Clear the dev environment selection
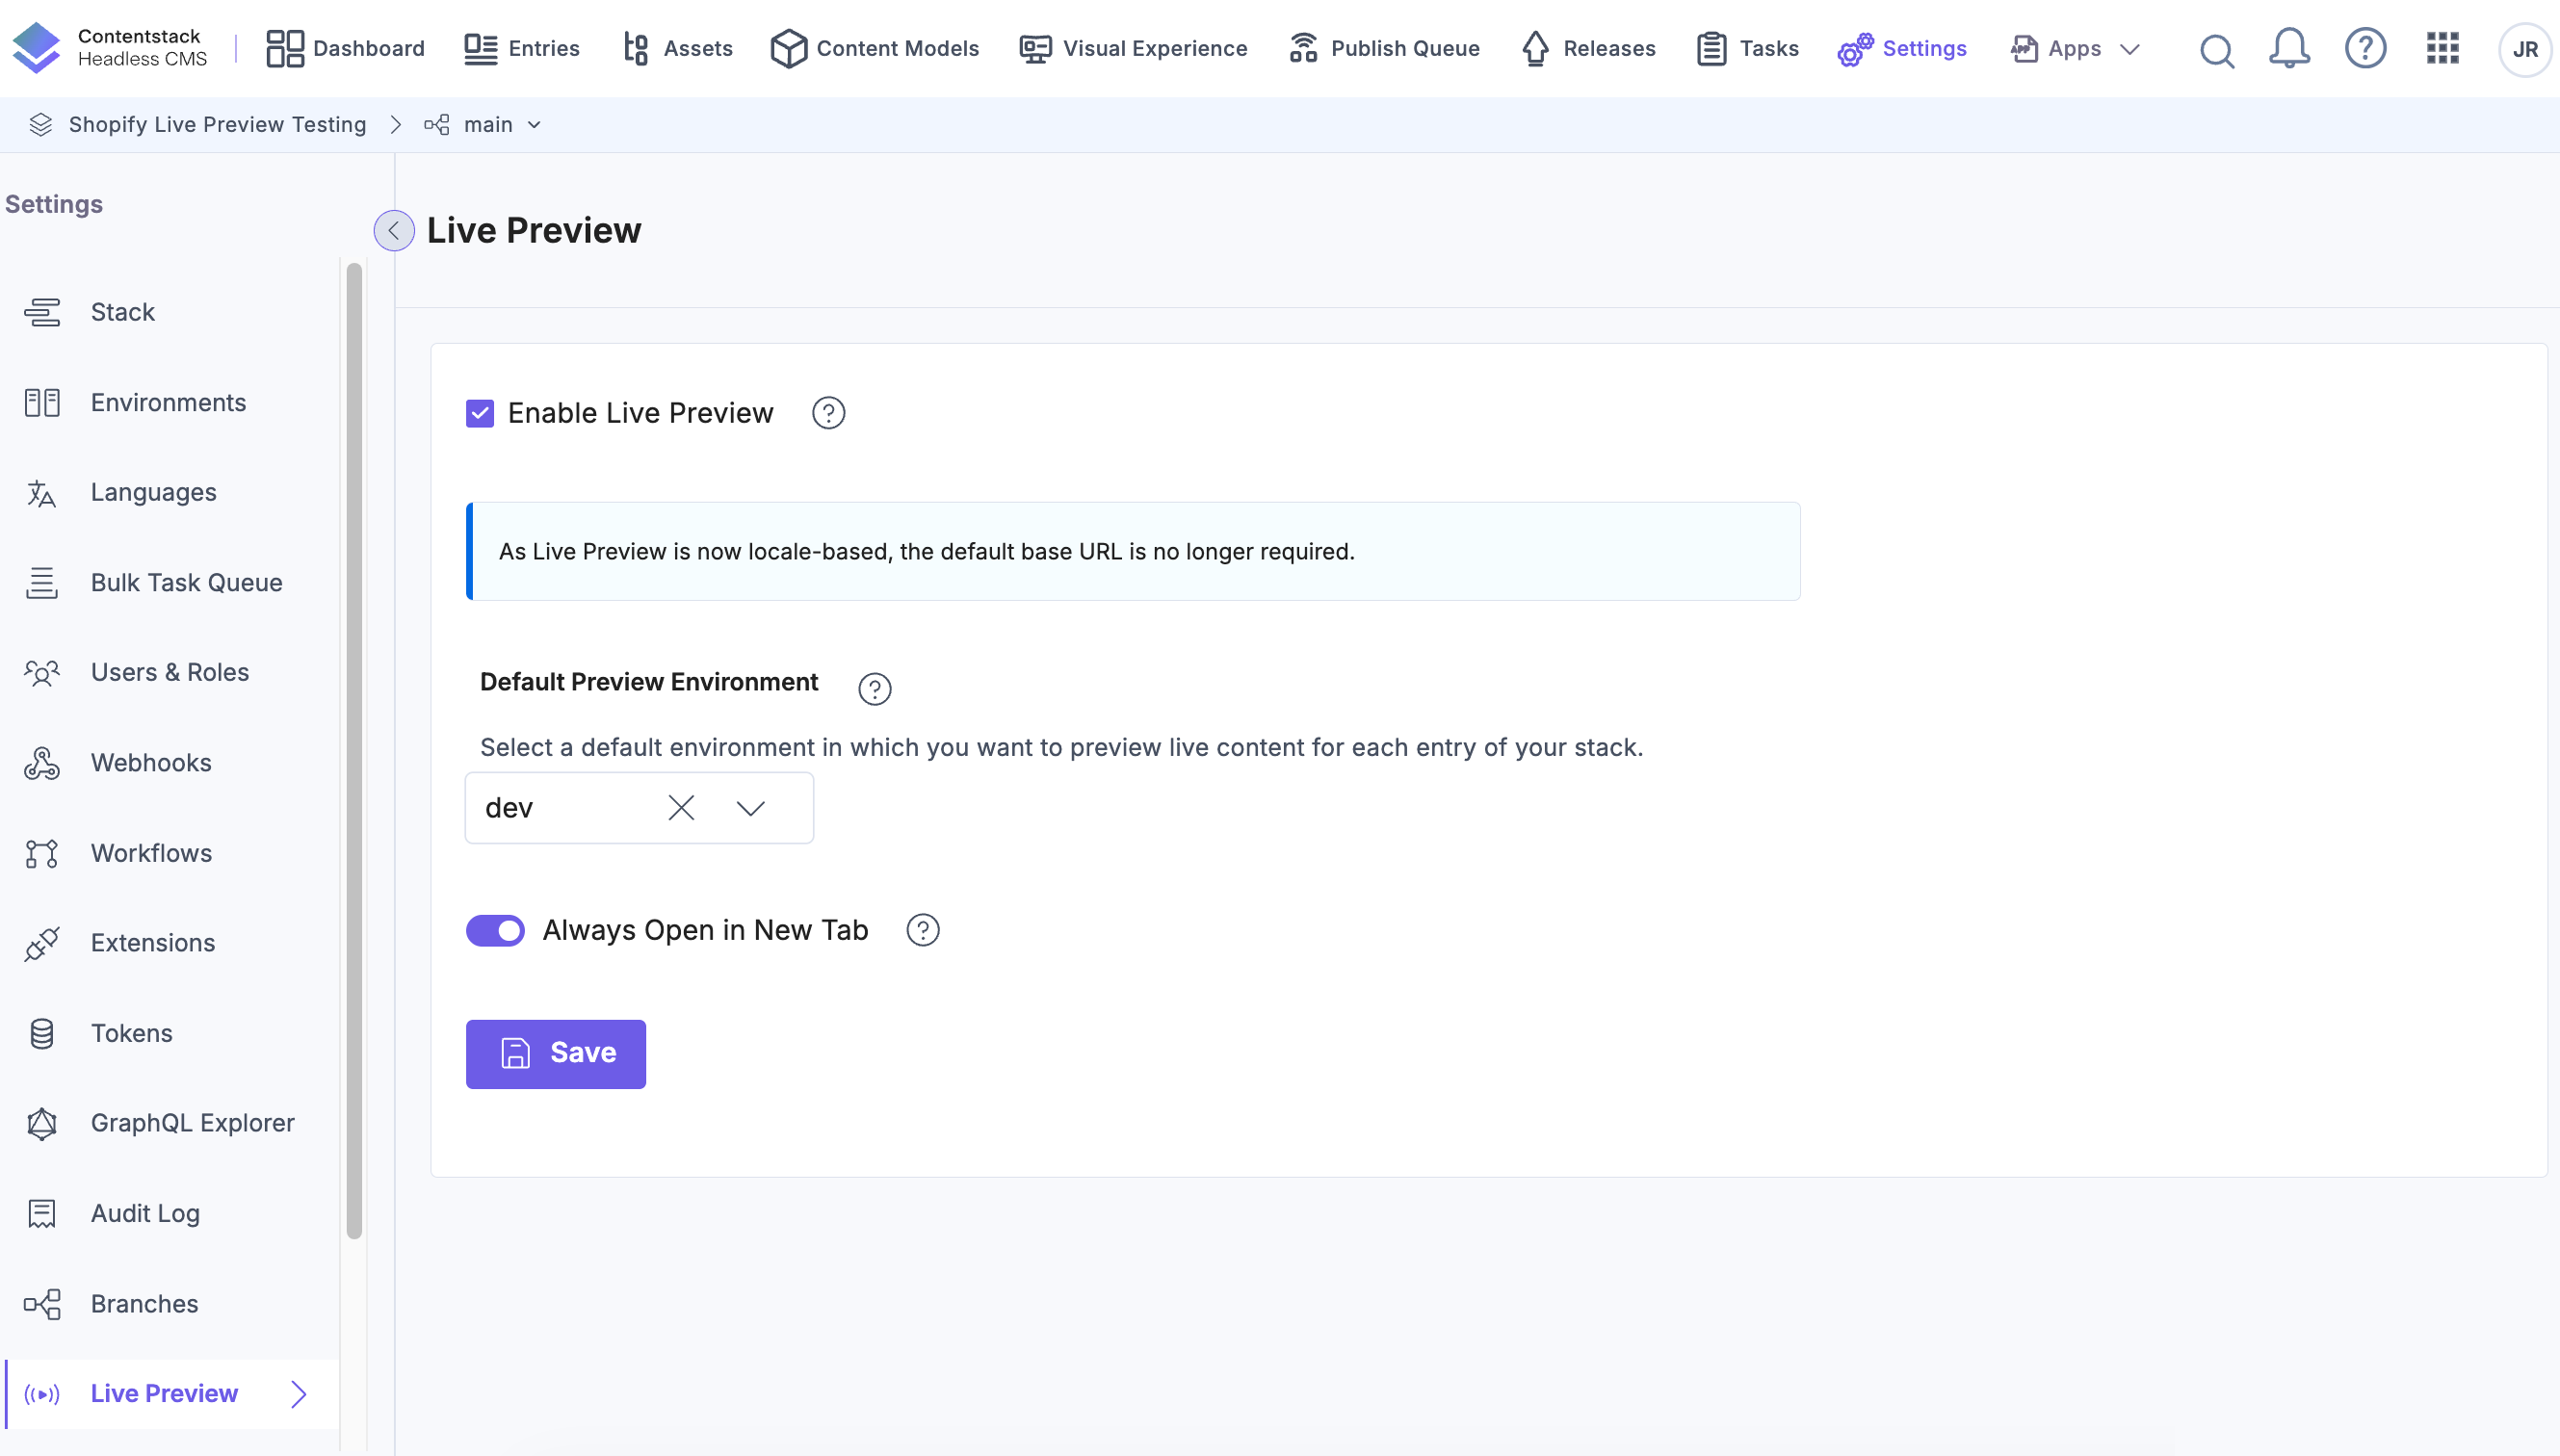 (x=681, y=808)
